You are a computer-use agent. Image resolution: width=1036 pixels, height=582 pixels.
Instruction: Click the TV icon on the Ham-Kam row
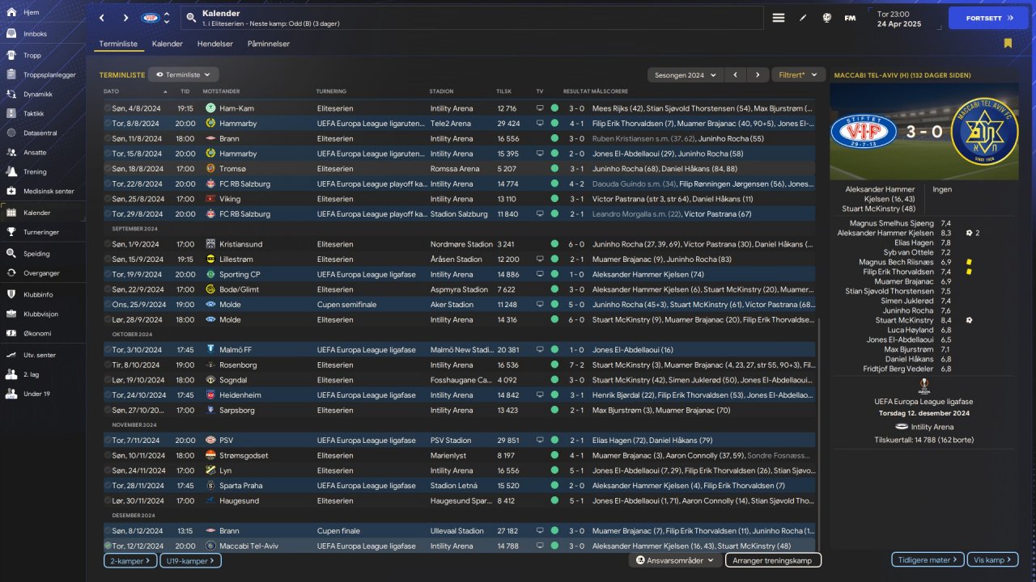click(540, 108)
